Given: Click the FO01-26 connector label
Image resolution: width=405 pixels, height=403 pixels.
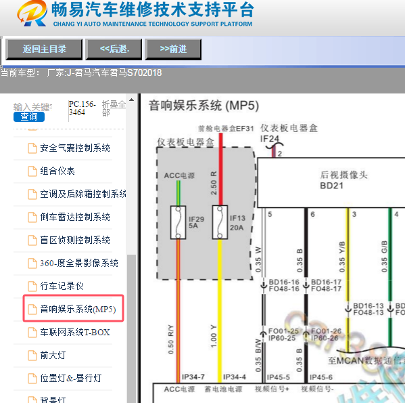Looking at the screenshot, I should coord(326,331).
